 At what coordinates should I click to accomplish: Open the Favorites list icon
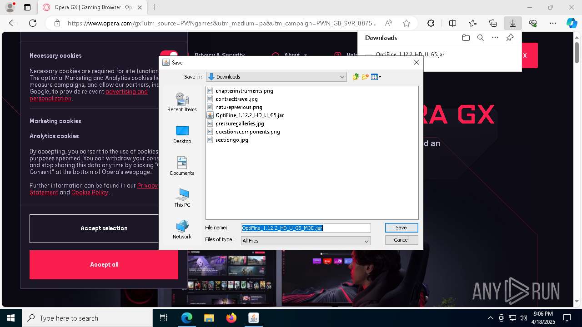(x=473, y=23)
